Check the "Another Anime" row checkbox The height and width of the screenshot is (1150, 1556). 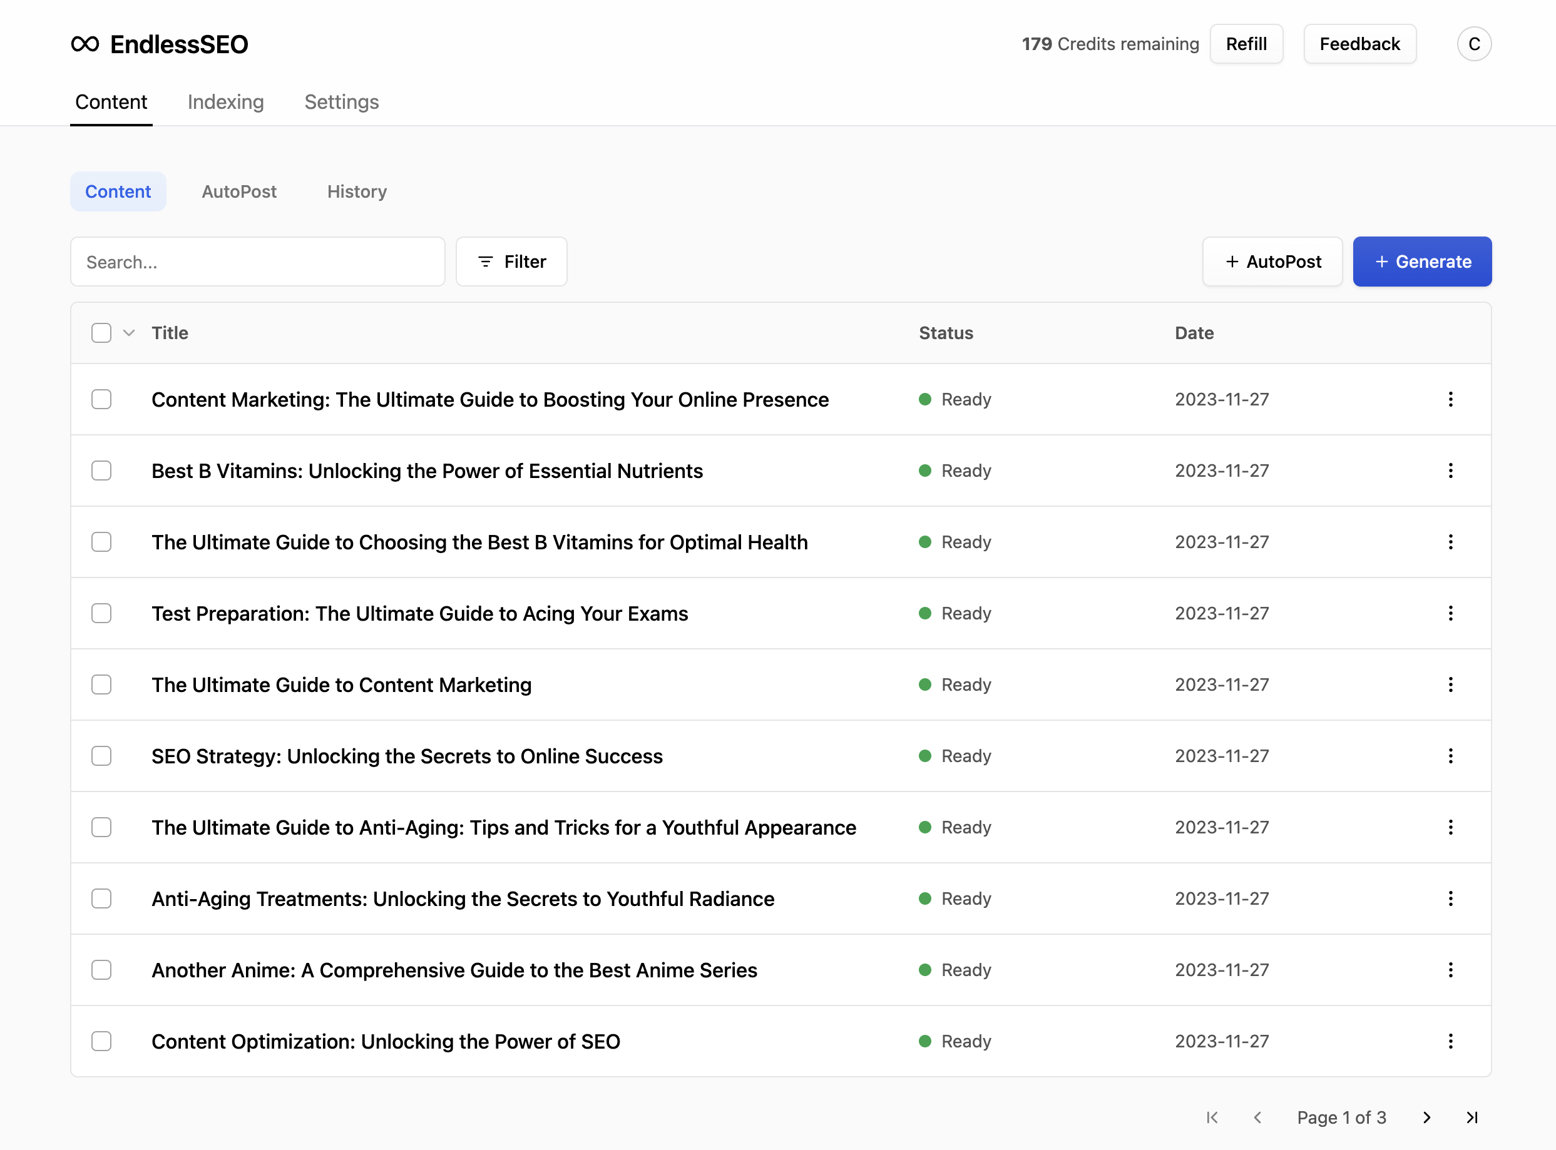pos(101,970)
